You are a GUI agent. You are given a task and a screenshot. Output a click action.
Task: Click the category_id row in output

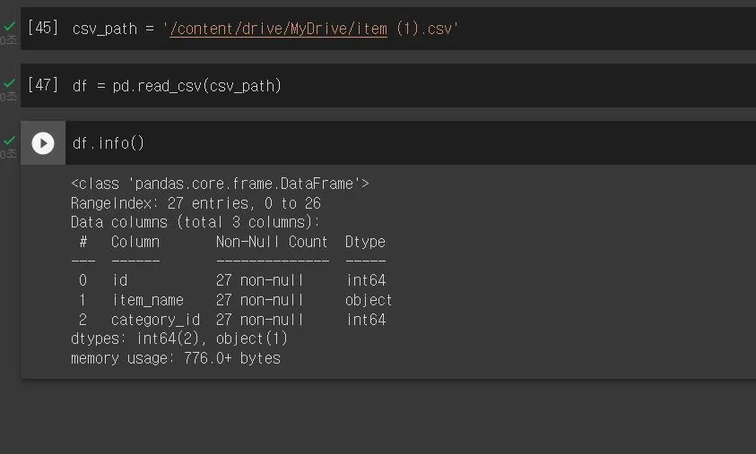click(229, 320)
